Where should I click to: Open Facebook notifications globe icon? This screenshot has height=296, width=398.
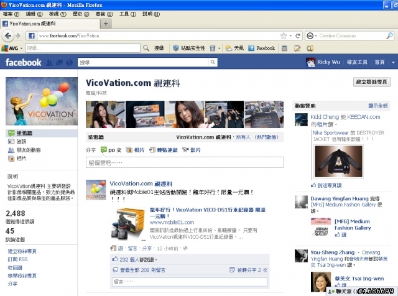69,62
